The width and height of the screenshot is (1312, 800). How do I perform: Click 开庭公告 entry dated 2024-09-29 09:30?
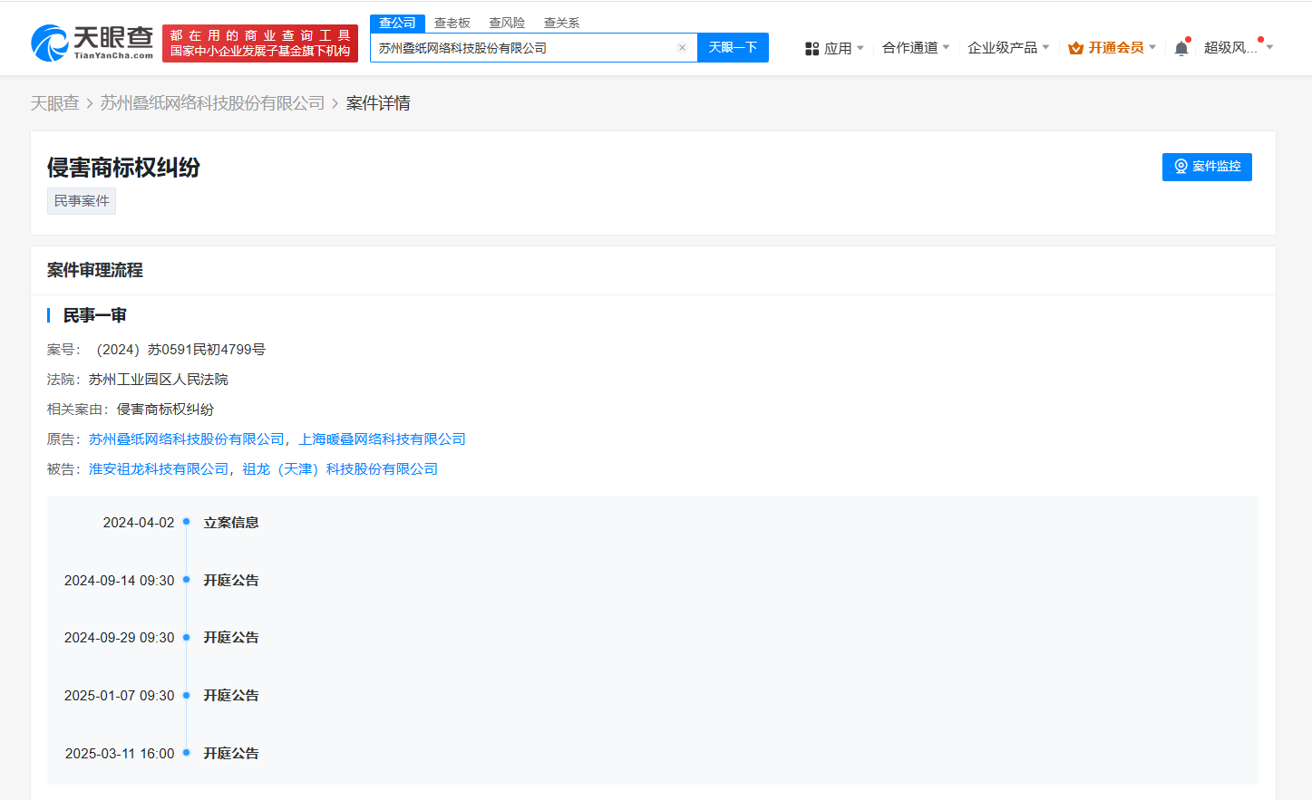click(231, 638)
